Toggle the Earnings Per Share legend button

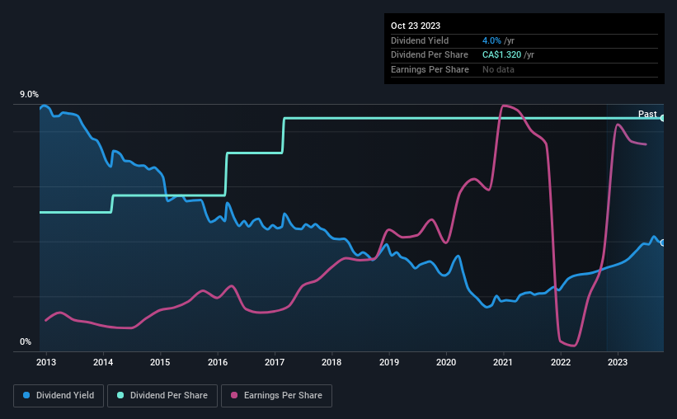point(276,396)
